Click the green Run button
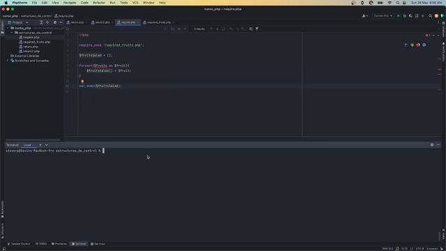Viewport: 446px width, 251px height. [399, 16]
